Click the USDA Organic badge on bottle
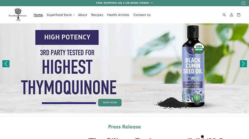Image resolution: width=249 pixels, height=139 pixels. coord(199,48)
